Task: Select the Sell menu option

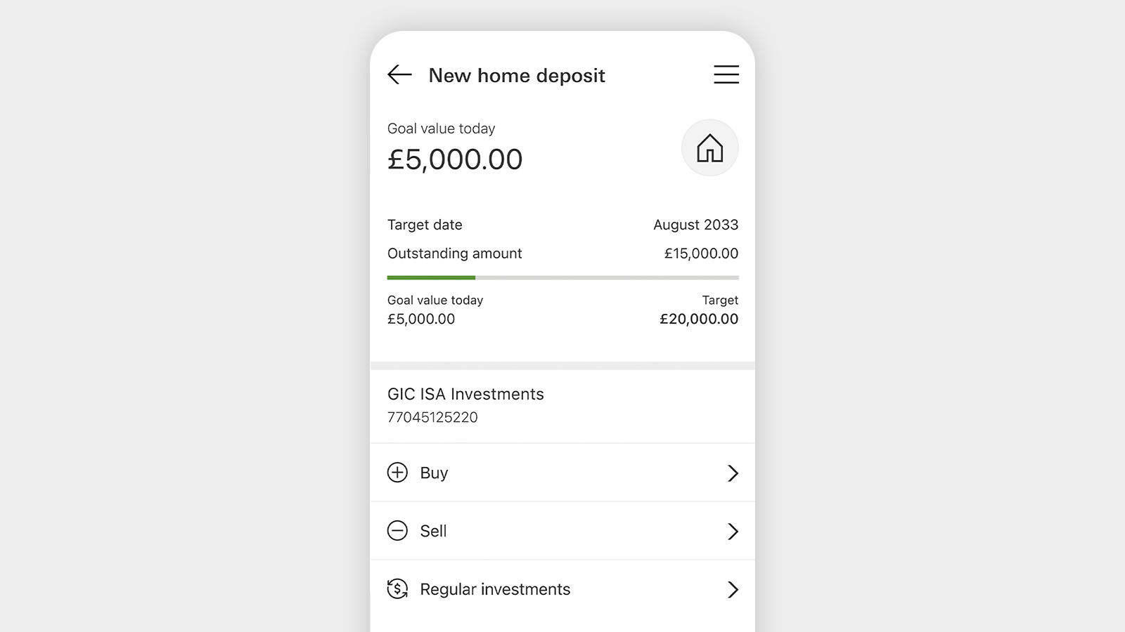Action: 562,531
